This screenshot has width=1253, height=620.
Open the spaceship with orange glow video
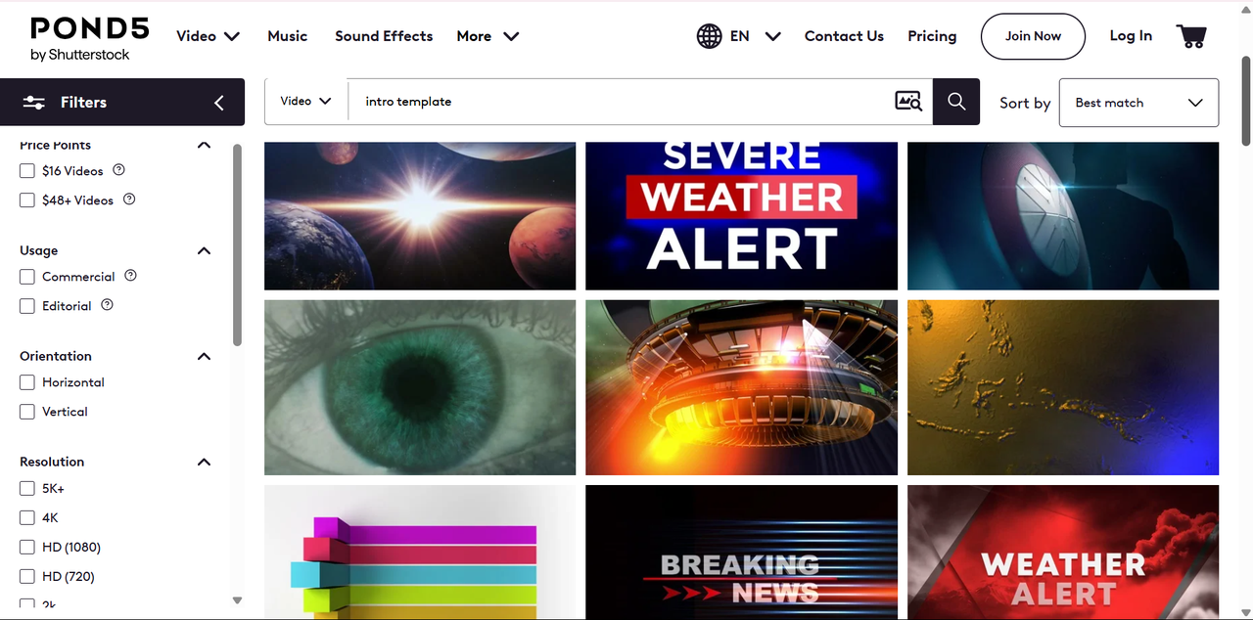tap(741, 387)
